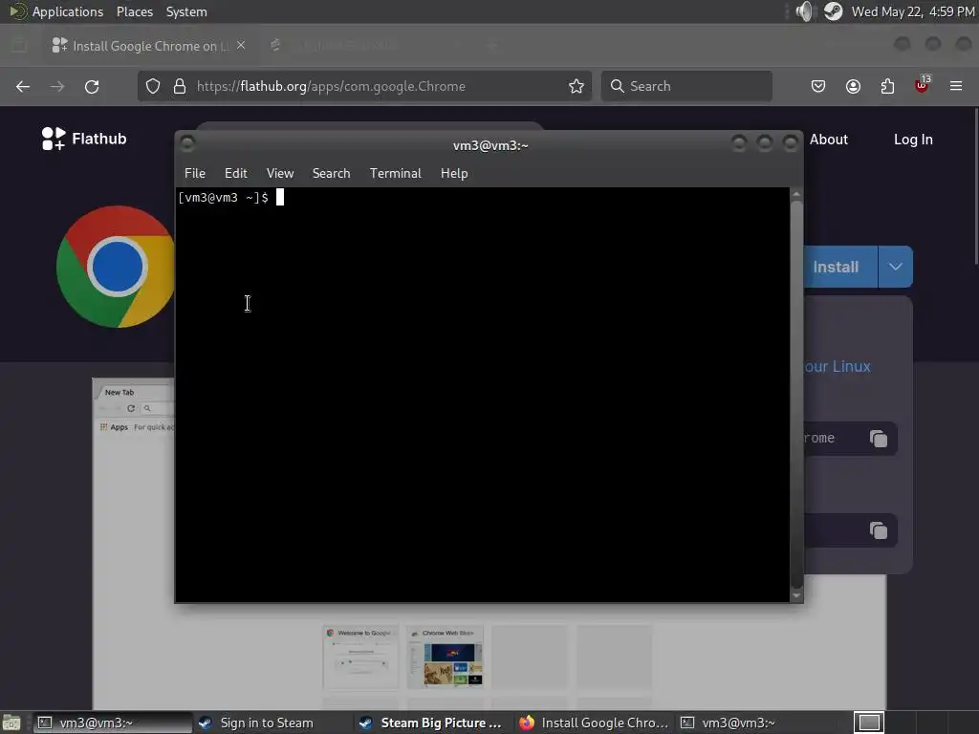Click the terminal window menu button

click(x=187, y=144)
